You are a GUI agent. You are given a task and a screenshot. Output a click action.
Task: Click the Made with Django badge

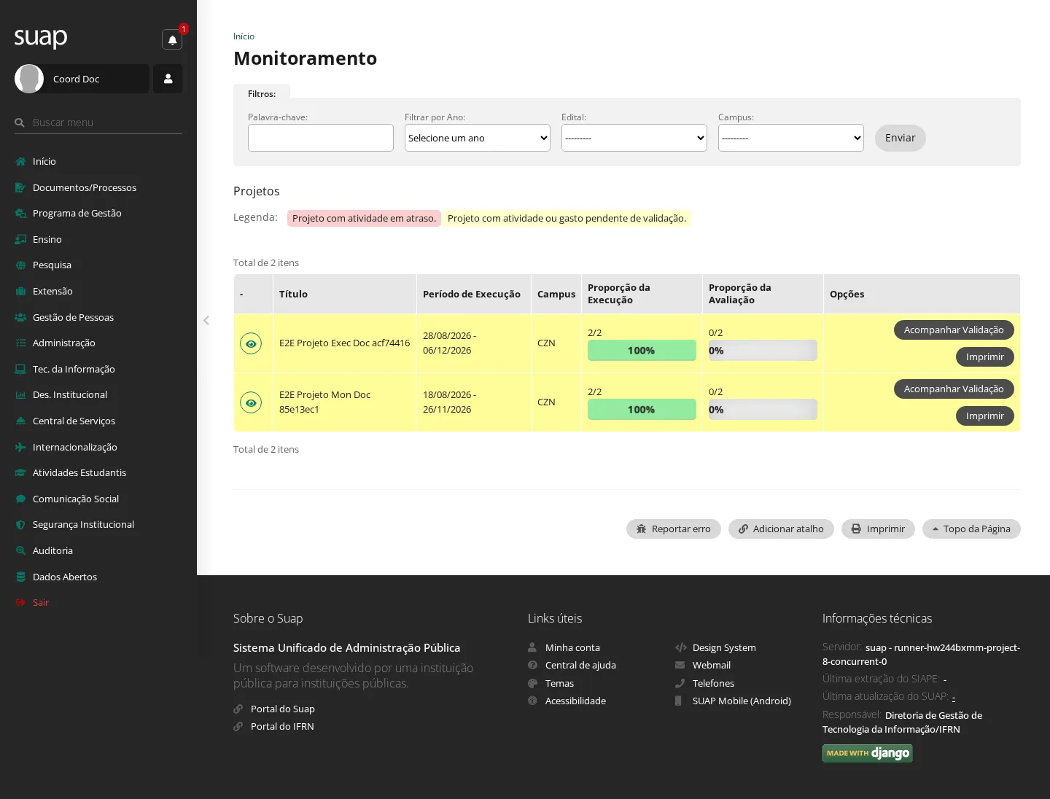pos(868,753)
